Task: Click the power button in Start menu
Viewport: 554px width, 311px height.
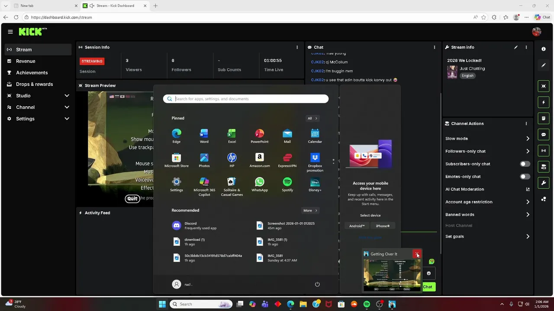Action: click(317, 284)
